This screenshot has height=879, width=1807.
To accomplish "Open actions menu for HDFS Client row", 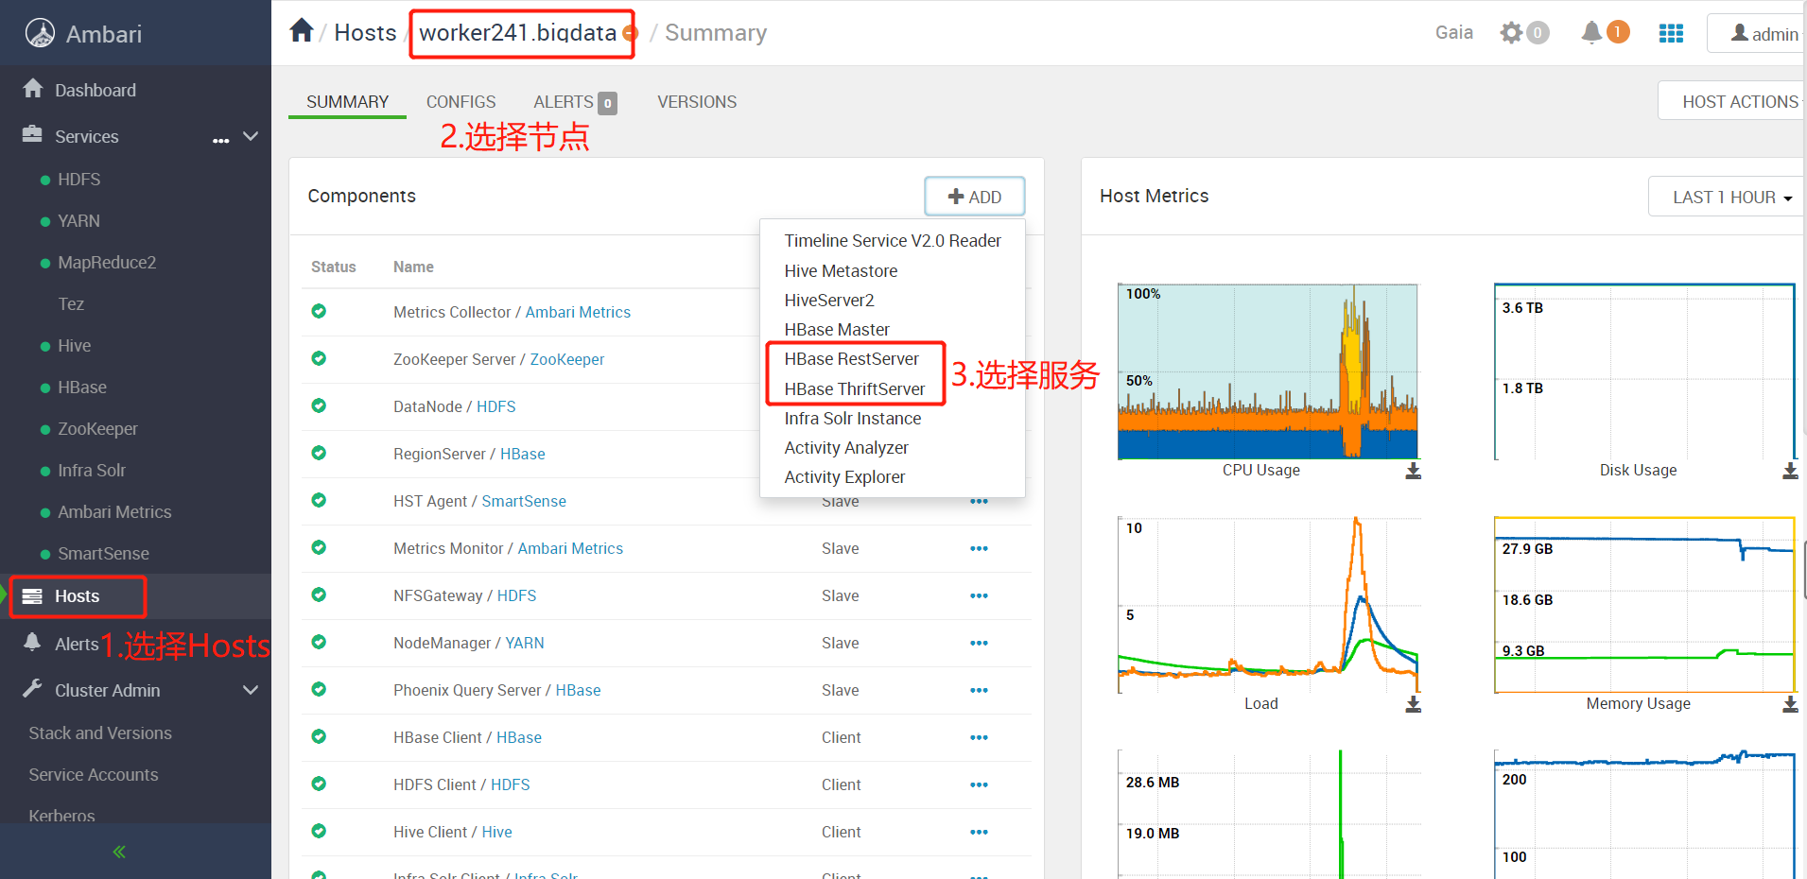I will click(x=979, y=784).
